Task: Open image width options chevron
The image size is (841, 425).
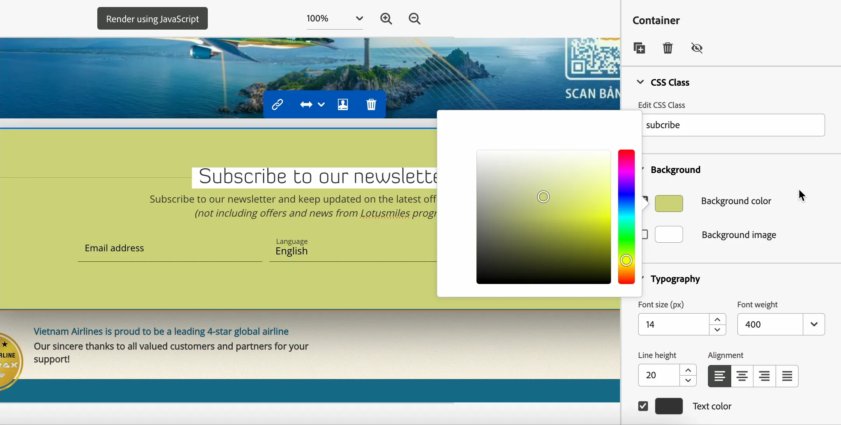Action: pos(321,104)
